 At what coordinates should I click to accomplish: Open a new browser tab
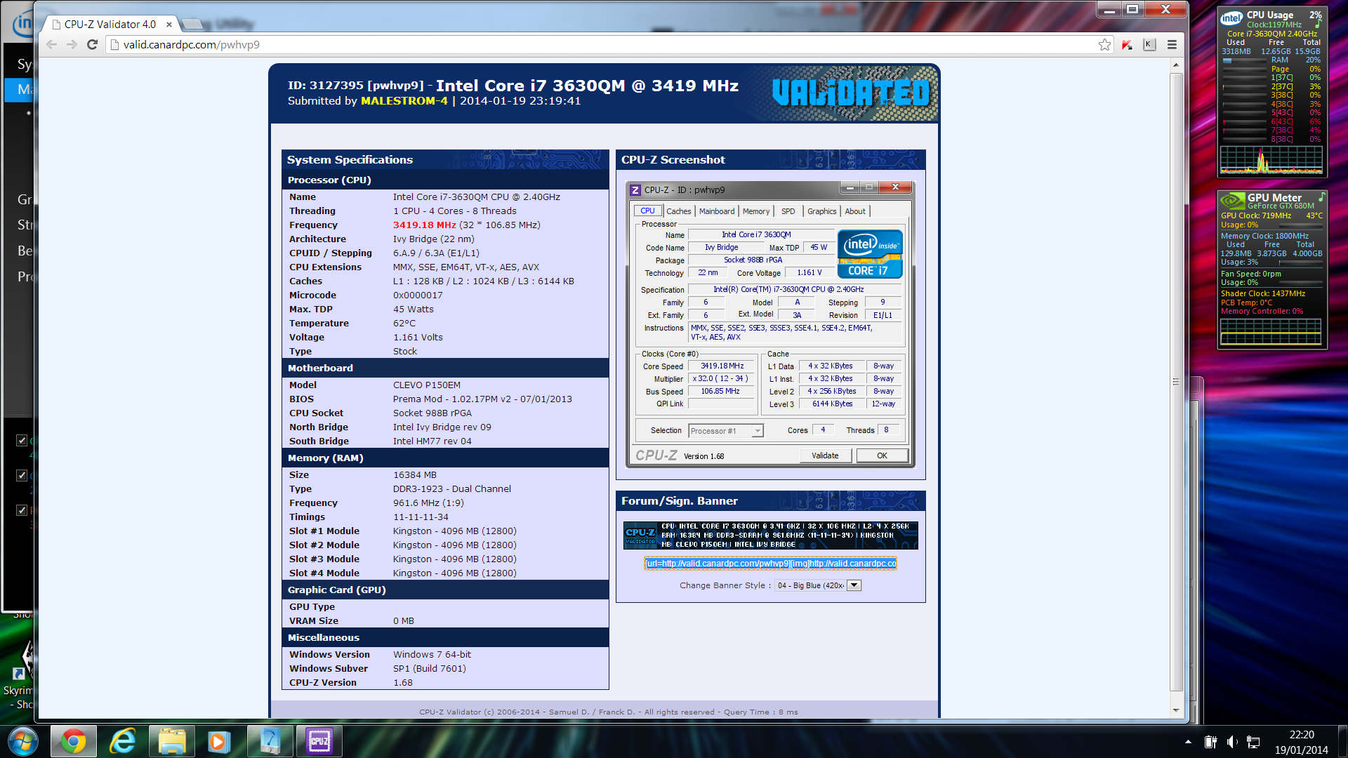coord(192,25)
